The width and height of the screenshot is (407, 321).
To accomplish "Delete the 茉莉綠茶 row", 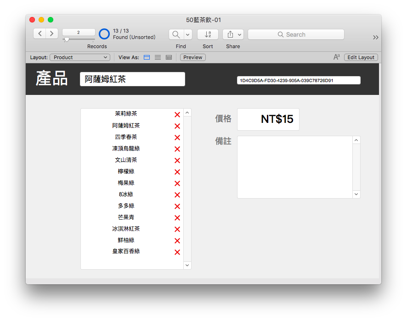I will click(177, 115).
